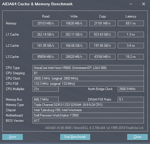Click DRAM:FSB Ratio value 5:1

[131, 100]
